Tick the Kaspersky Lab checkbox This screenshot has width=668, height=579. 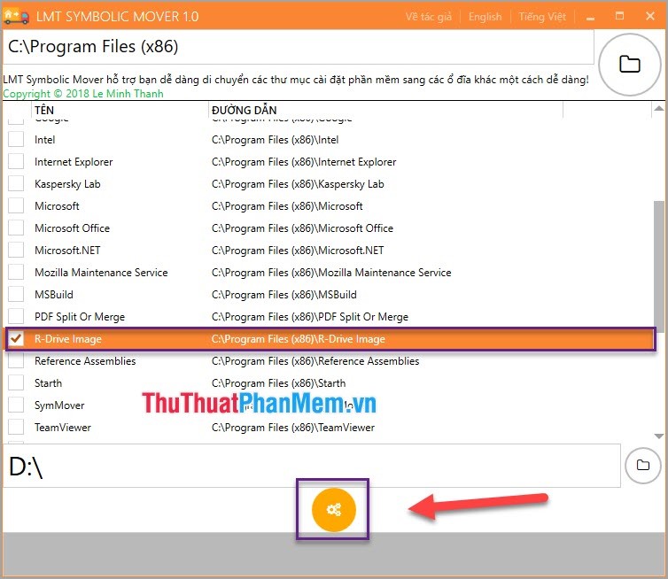pyautogui.click(x=16, y=183)
